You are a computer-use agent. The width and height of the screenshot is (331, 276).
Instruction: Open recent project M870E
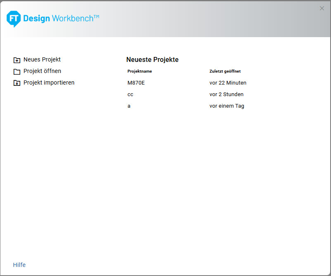point(136,83)
